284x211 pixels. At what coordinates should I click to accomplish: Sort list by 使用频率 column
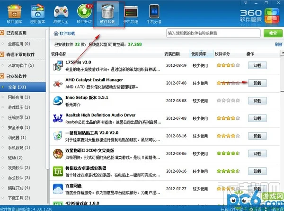[x=202, y=54]
